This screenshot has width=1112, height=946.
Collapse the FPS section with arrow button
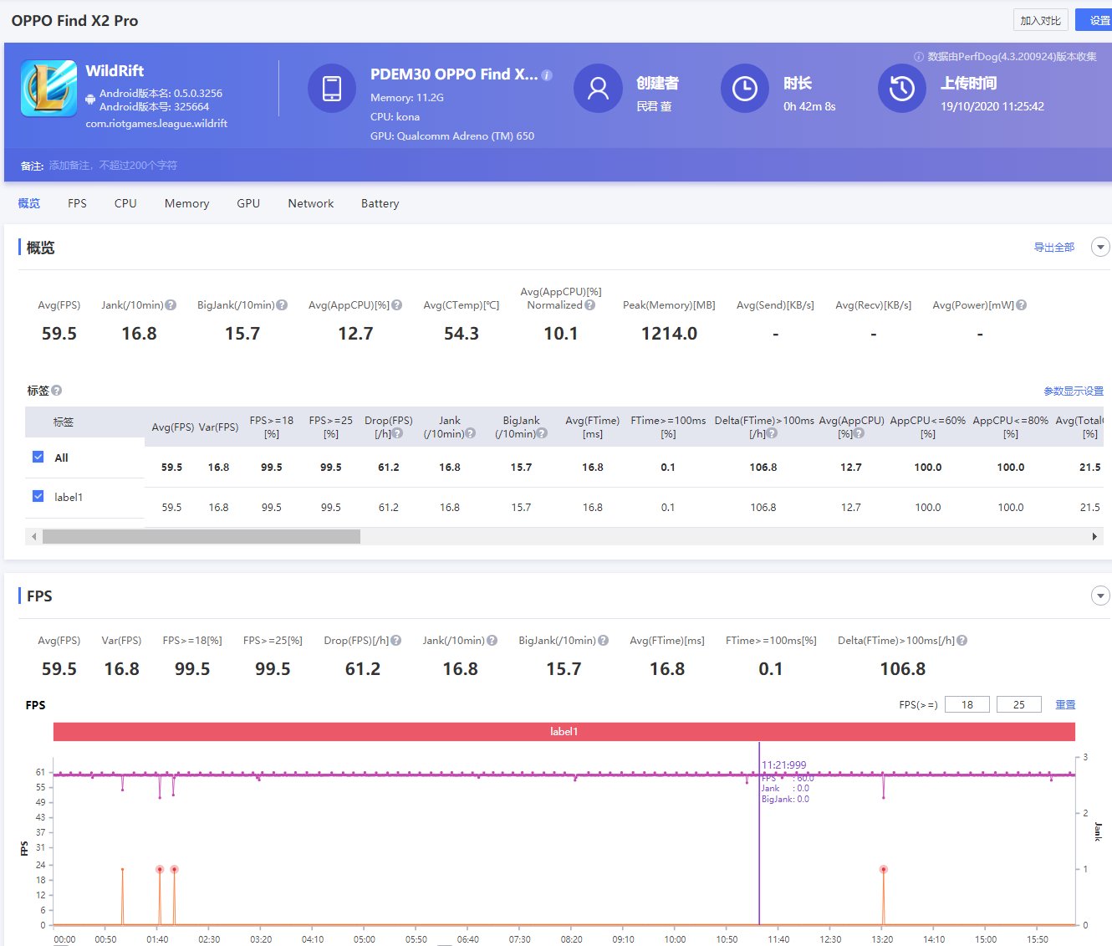coord(1100,596)
